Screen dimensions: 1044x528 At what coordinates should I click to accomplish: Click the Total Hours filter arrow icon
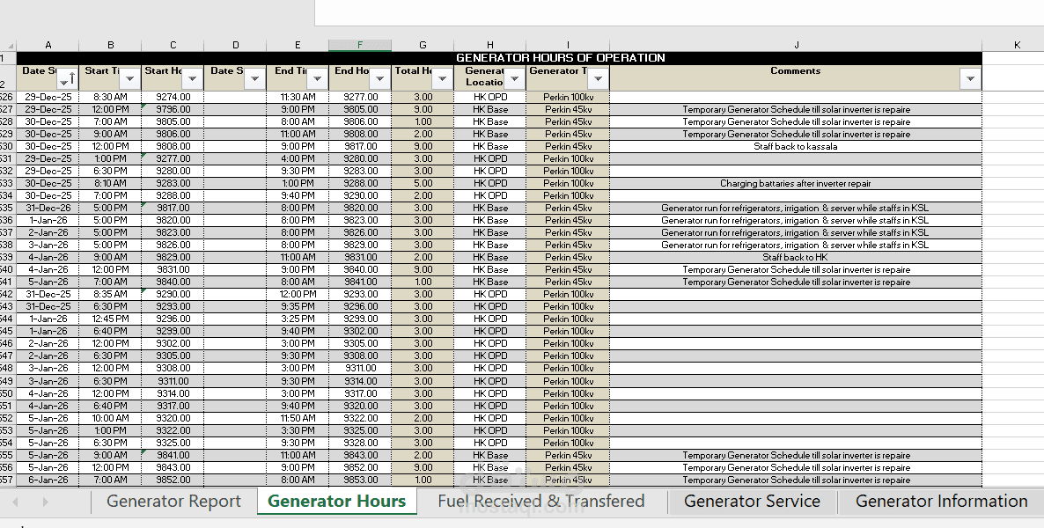[x=443, y=77]
